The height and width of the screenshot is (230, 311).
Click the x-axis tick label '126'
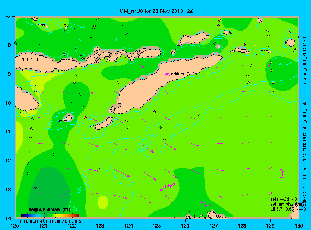186,226
